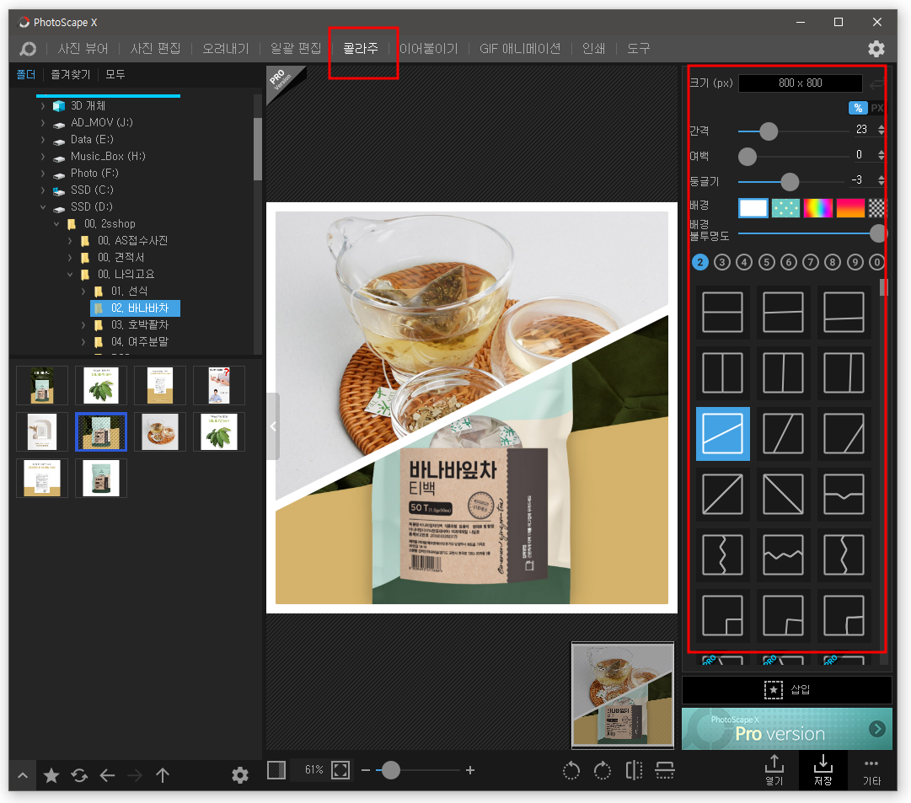The width and height of the screenshot is (911, 803).
Task: Open the 오려내기 tab
Action: coord(225,49)
